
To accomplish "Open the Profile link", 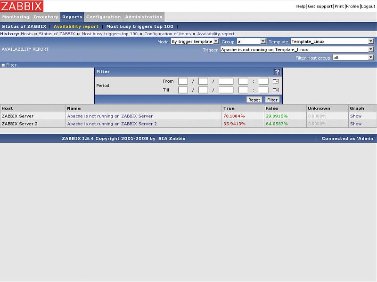I will [x=352, y=7].
